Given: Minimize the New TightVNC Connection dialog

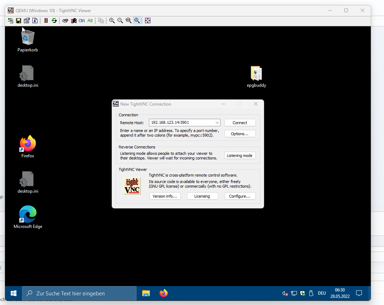Looking at the screenshot, I should pos(223,104).
